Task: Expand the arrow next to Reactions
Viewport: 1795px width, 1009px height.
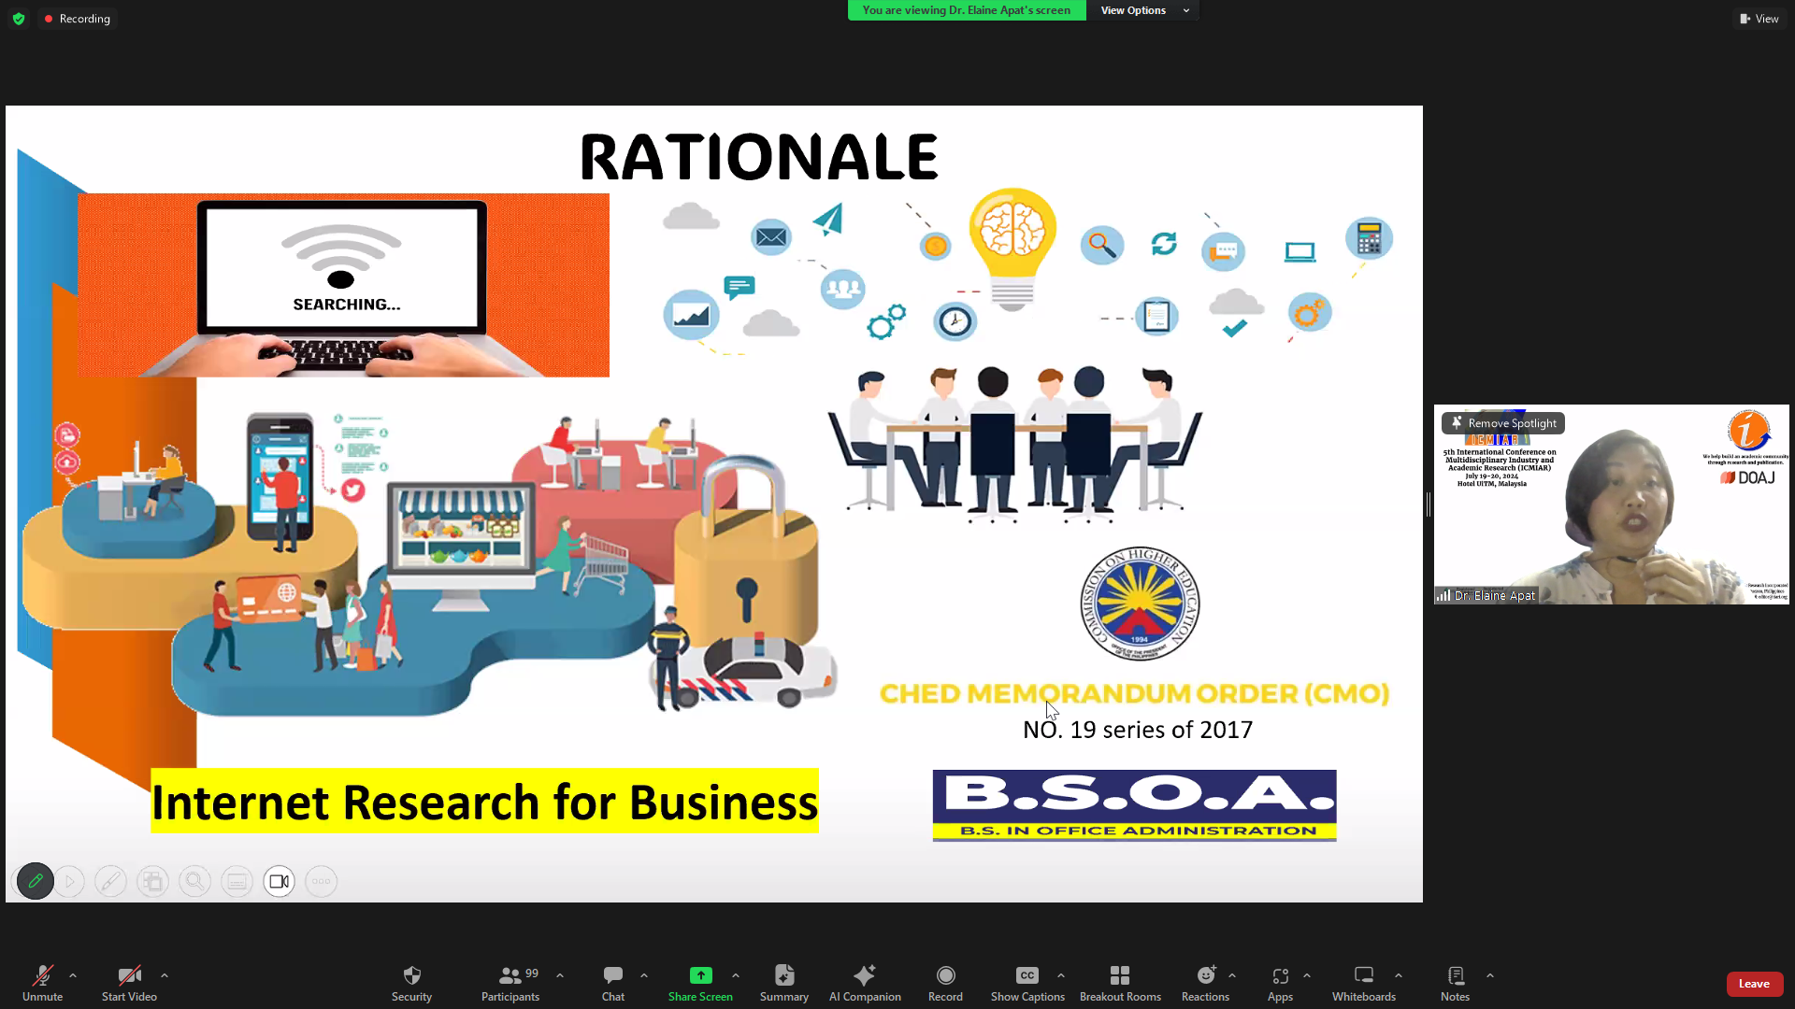Action: pyautogui.click(x=1232, y=975)
